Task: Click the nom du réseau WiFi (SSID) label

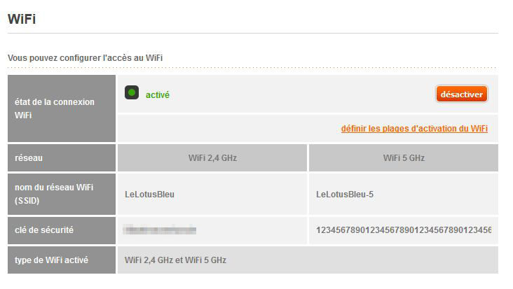Action: pos(54,194)
